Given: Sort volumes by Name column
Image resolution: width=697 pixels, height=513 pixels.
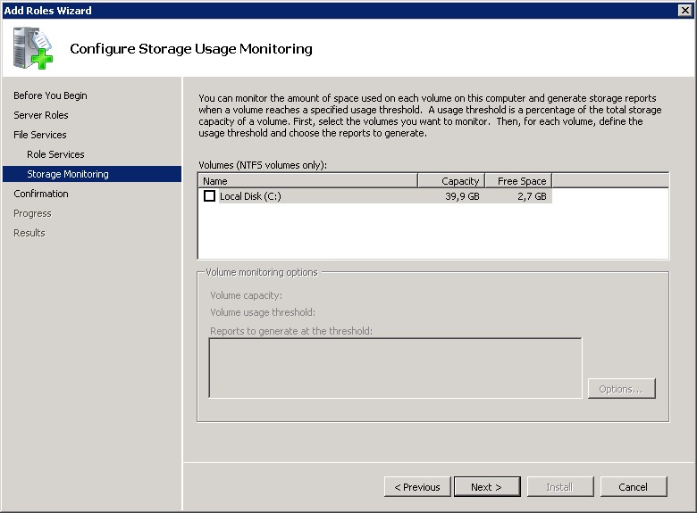Looking at the screenshot, I should (x=307, y=181).
